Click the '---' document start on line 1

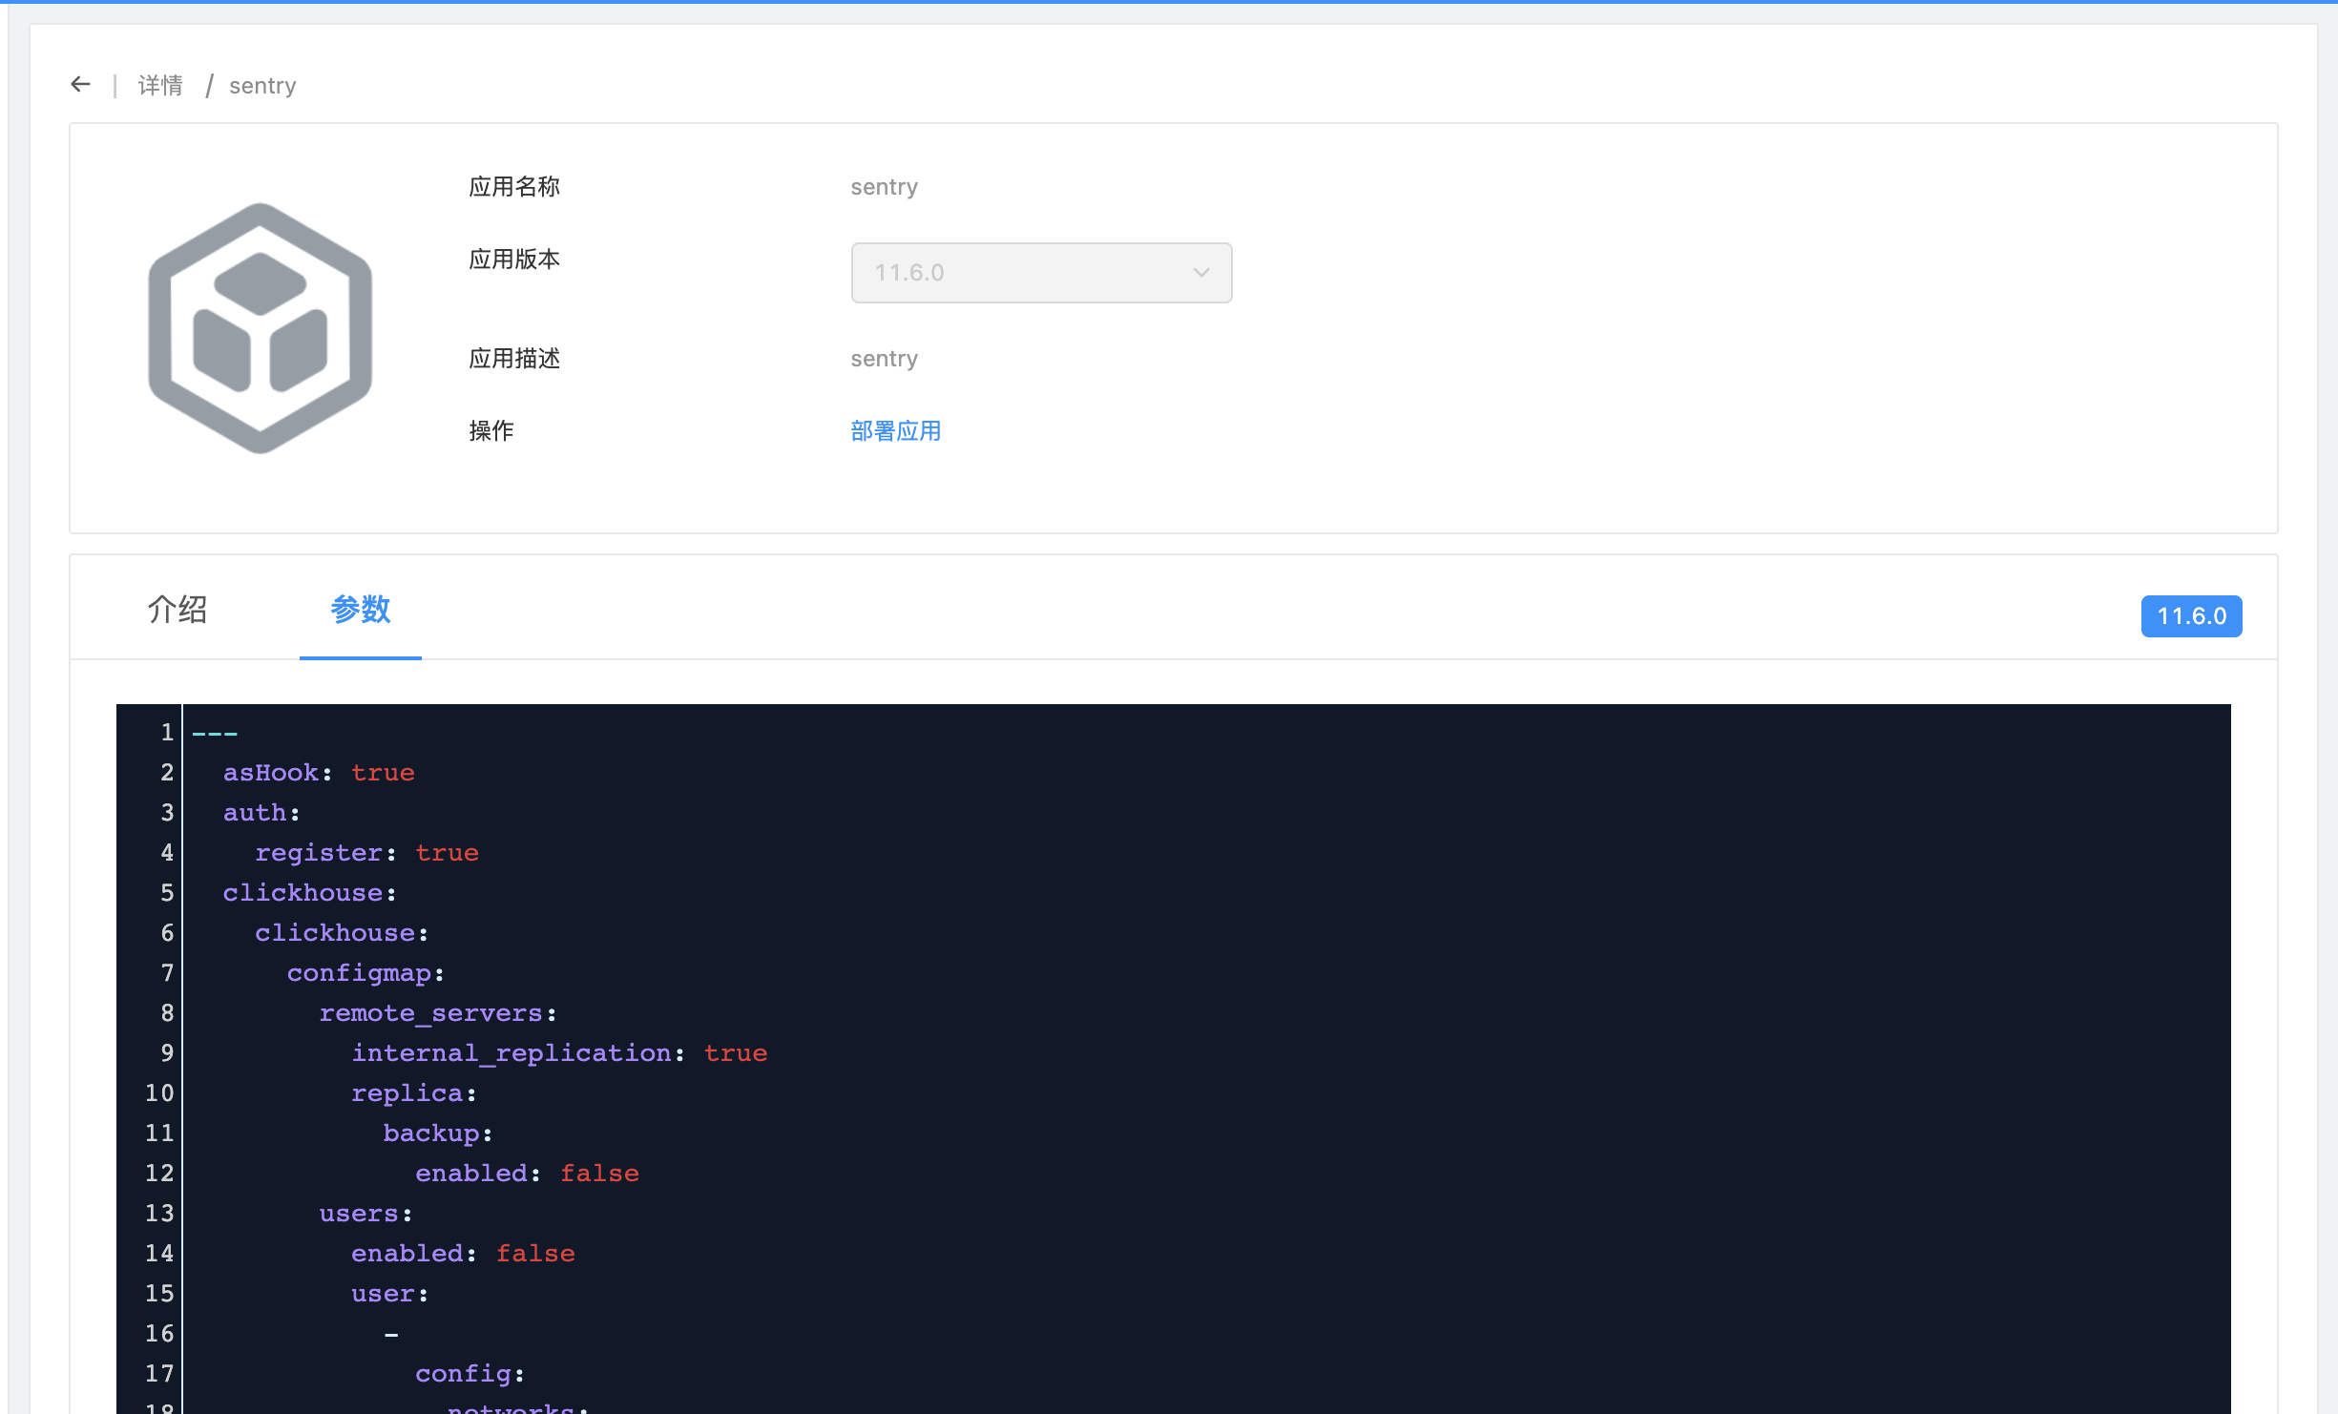pos(215,733)
